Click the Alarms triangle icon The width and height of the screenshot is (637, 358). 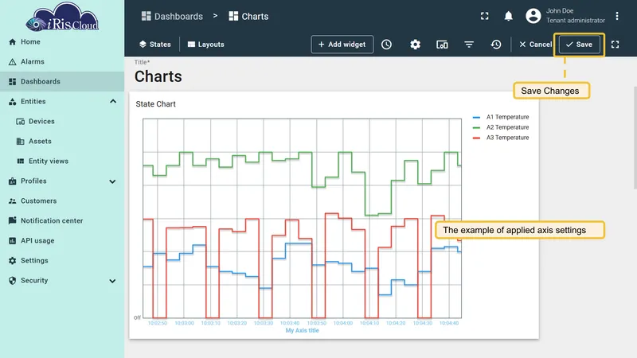(x=12, y=62)
